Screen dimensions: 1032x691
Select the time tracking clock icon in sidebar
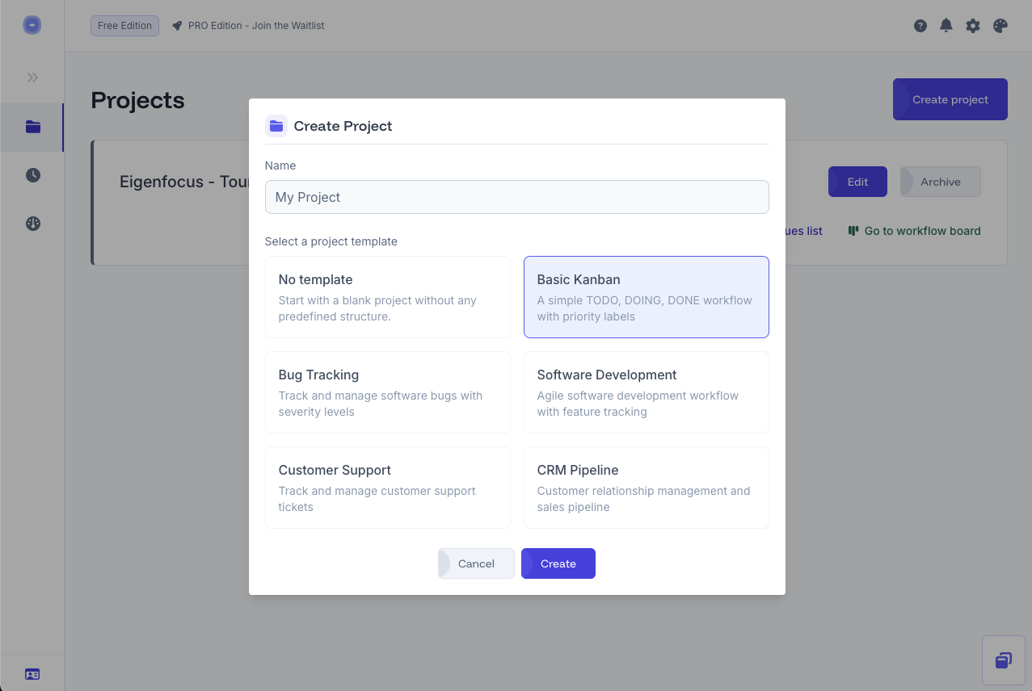pos(32,175)
